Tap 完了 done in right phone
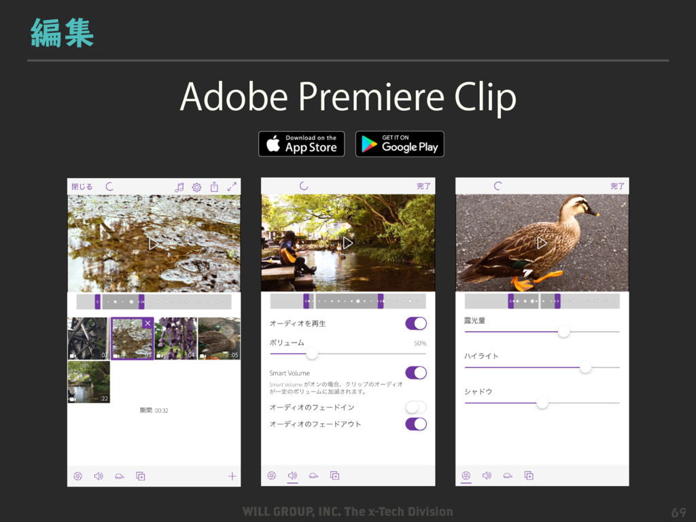The width and height of the screenshot is (696, 522). click(x=617, y=186)
